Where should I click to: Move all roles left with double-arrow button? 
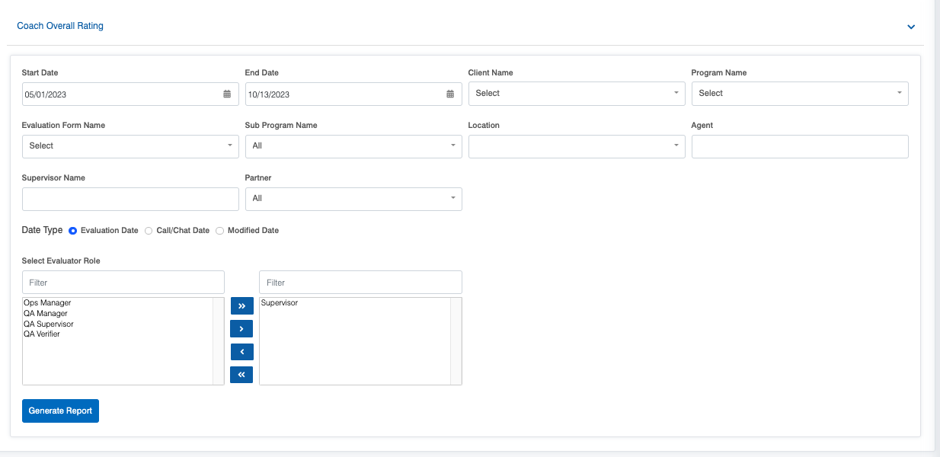(241, 374)
